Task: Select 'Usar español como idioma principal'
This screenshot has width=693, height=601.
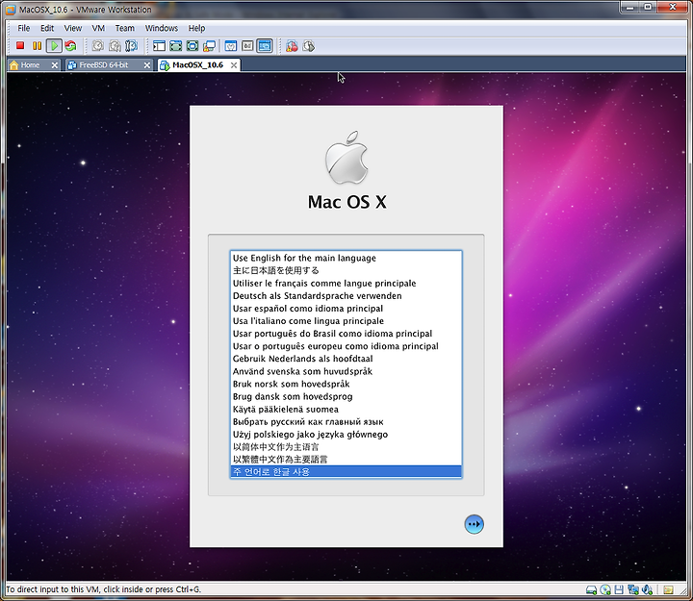Action: (x=346, y=309)
